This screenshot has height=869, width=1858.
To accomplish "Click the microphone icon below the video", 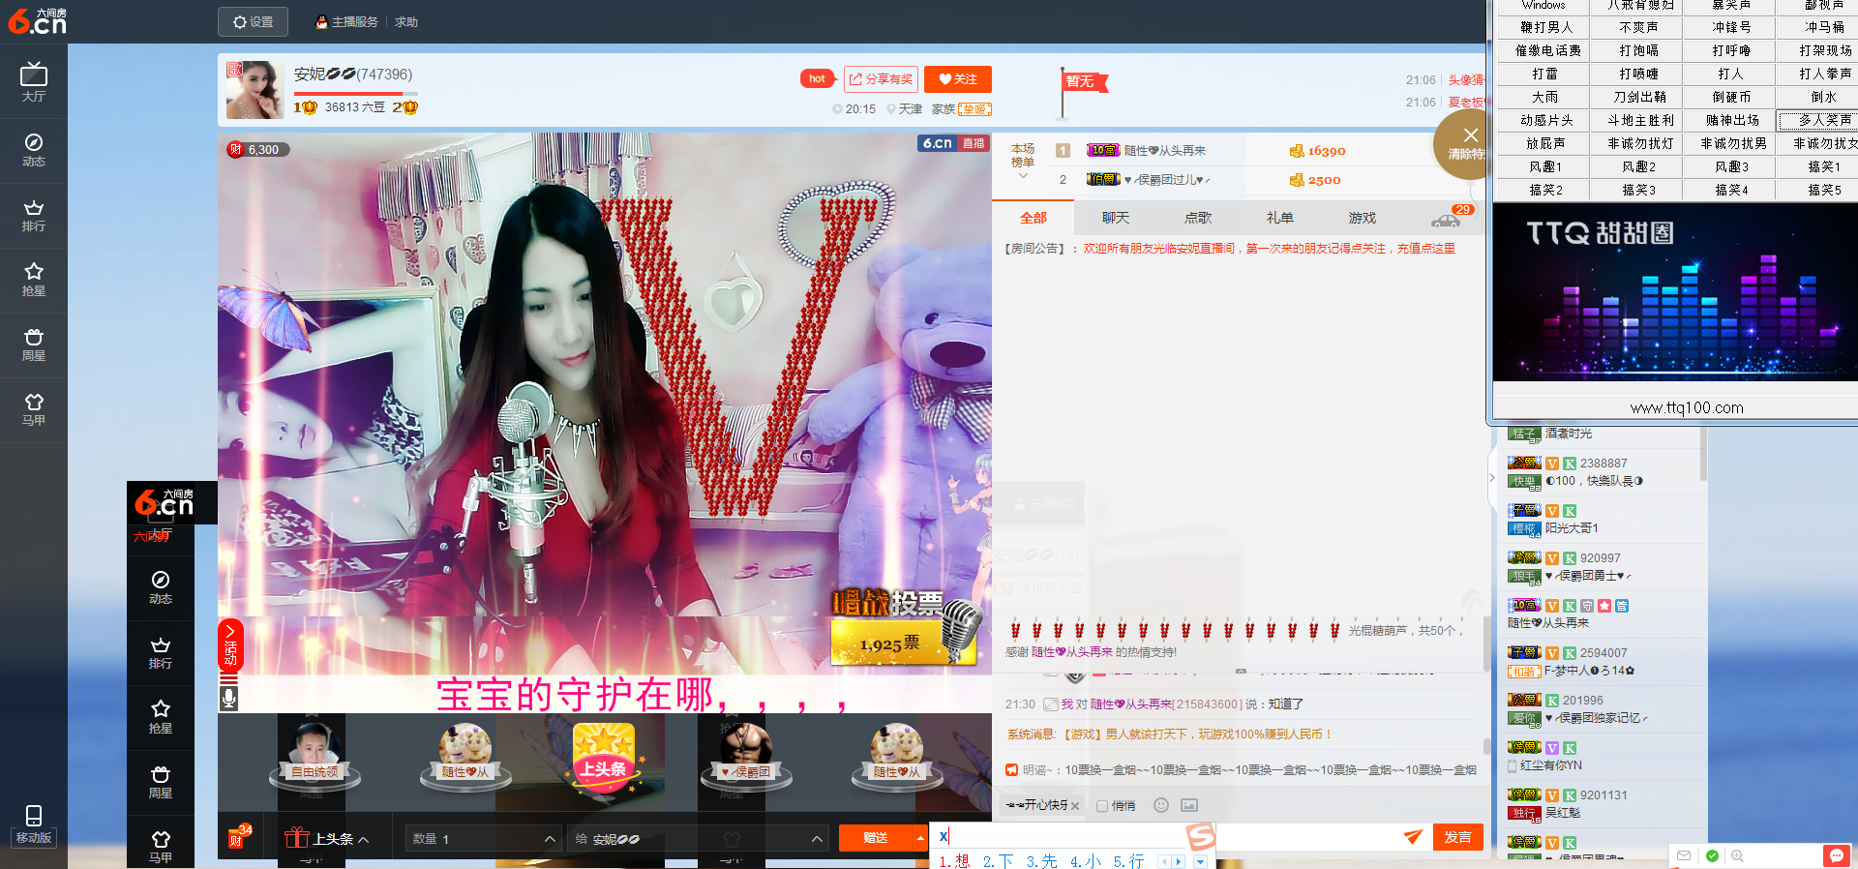I will (x=228, y=696).
